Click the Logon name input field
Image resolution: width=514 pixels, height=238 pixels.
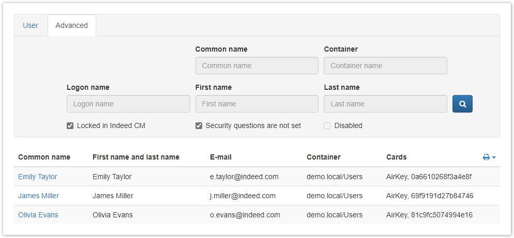128,104
